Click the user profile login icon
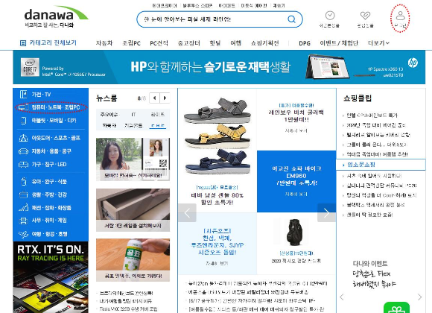The height and width of the screenshot is (313, 432). coord(400,16)
